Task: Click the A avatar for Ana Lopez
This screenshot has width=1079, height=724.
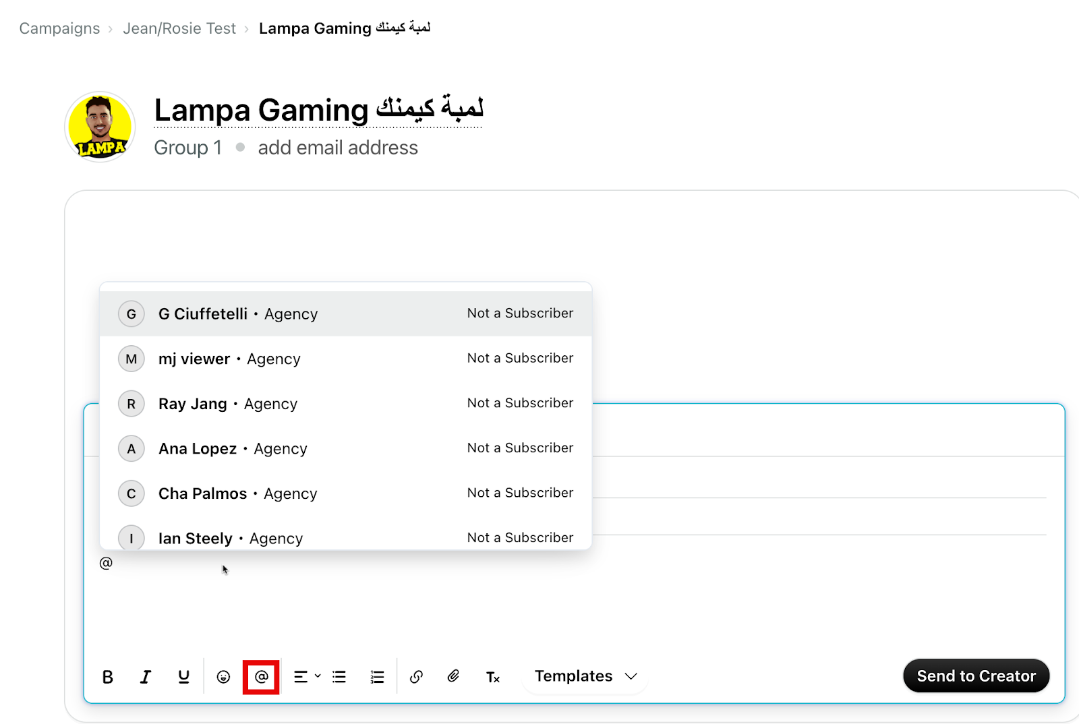Action: coord(132,448)
